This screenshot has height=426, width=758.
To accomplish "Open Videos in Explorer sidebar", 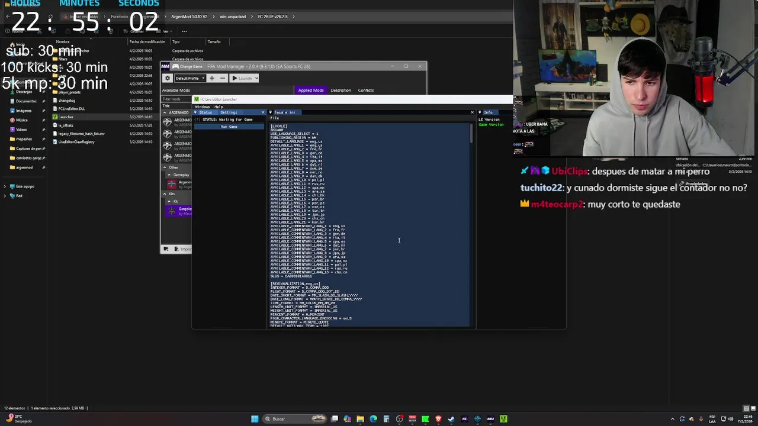I will [21, 130].
